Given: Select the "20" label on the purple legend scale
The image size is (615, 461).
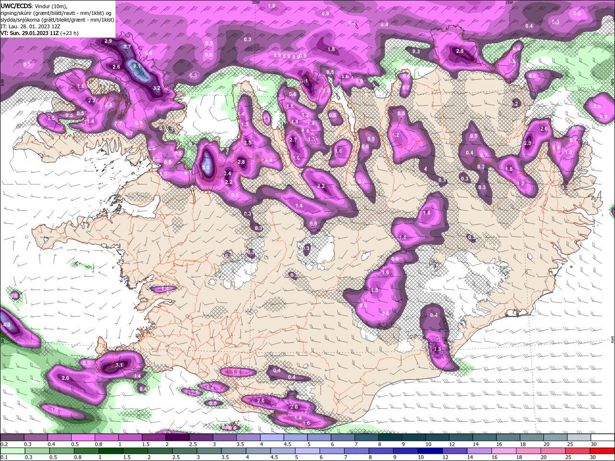Looking at the screenshot, I should 546,444.
